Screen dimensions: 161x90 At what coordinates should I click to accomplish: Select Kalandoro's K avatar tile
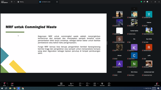134,47
